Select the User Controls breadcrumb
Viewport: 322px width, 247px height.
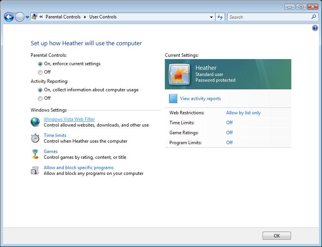103,17
